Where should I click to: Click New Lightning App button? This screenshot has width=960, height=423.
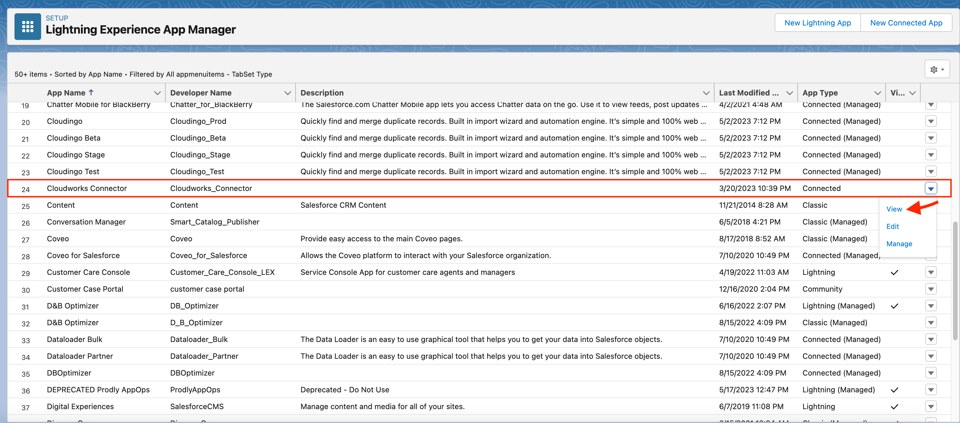(x=818, y=23)
